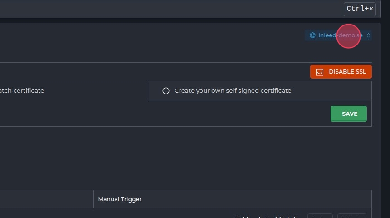The image size is (390, 218).
Task: Click the Ctrl+K shortcut badge
Action: (x=360, y=9)
